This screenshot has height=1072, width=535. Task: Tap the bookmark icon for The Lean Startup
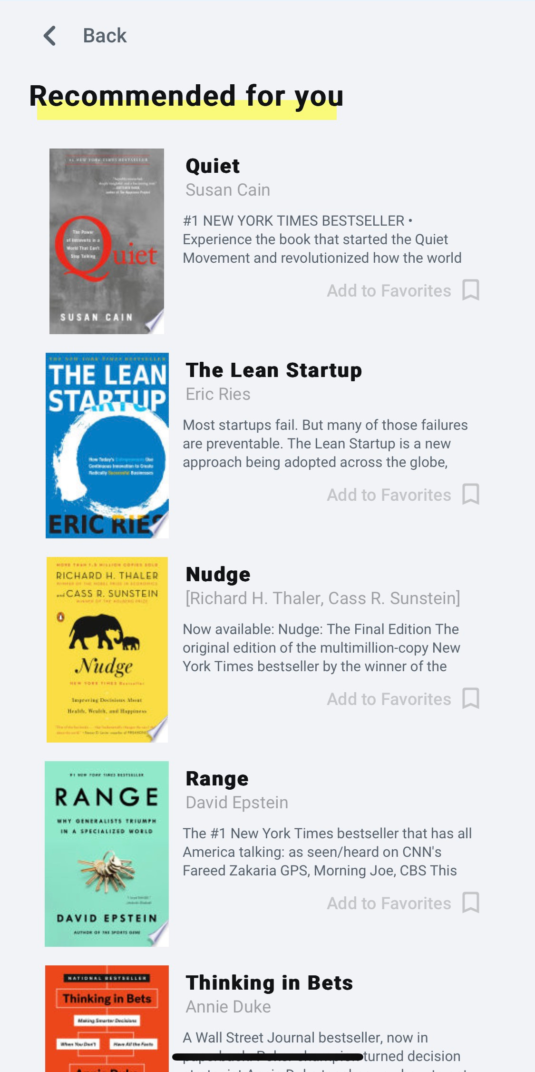pos(471,494)
